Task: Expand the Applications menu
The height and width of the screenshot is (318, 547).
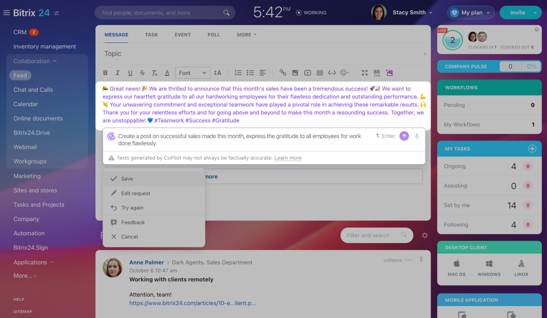Action: 34,262
